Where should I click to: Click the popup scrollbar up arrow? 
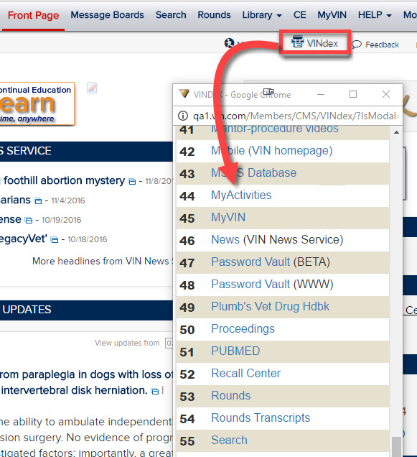(x=396, y=132)
